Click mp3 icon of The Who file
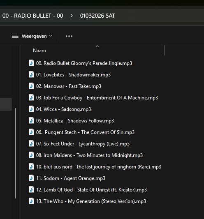 click(x=31, y=201)
